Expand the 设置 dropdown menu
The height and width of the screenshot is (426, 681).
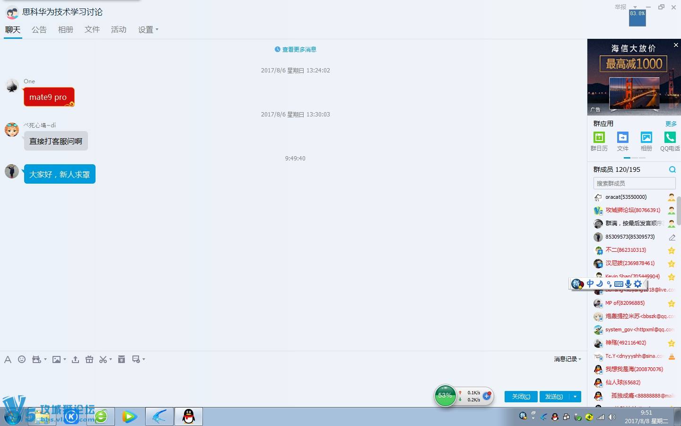pyautogui.click(x=148, y=29)
